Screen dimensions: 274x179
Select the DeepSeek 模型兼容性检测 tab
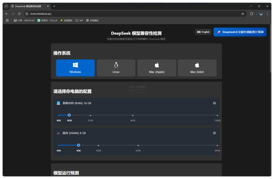point(30,6)
